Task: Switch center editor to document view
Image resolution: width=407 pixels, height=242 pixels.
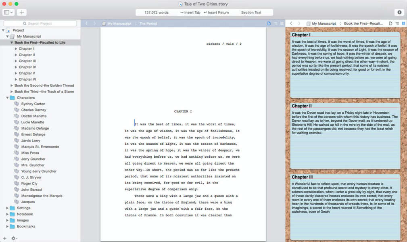Action: pyautogui.click(x=269, y=23)
